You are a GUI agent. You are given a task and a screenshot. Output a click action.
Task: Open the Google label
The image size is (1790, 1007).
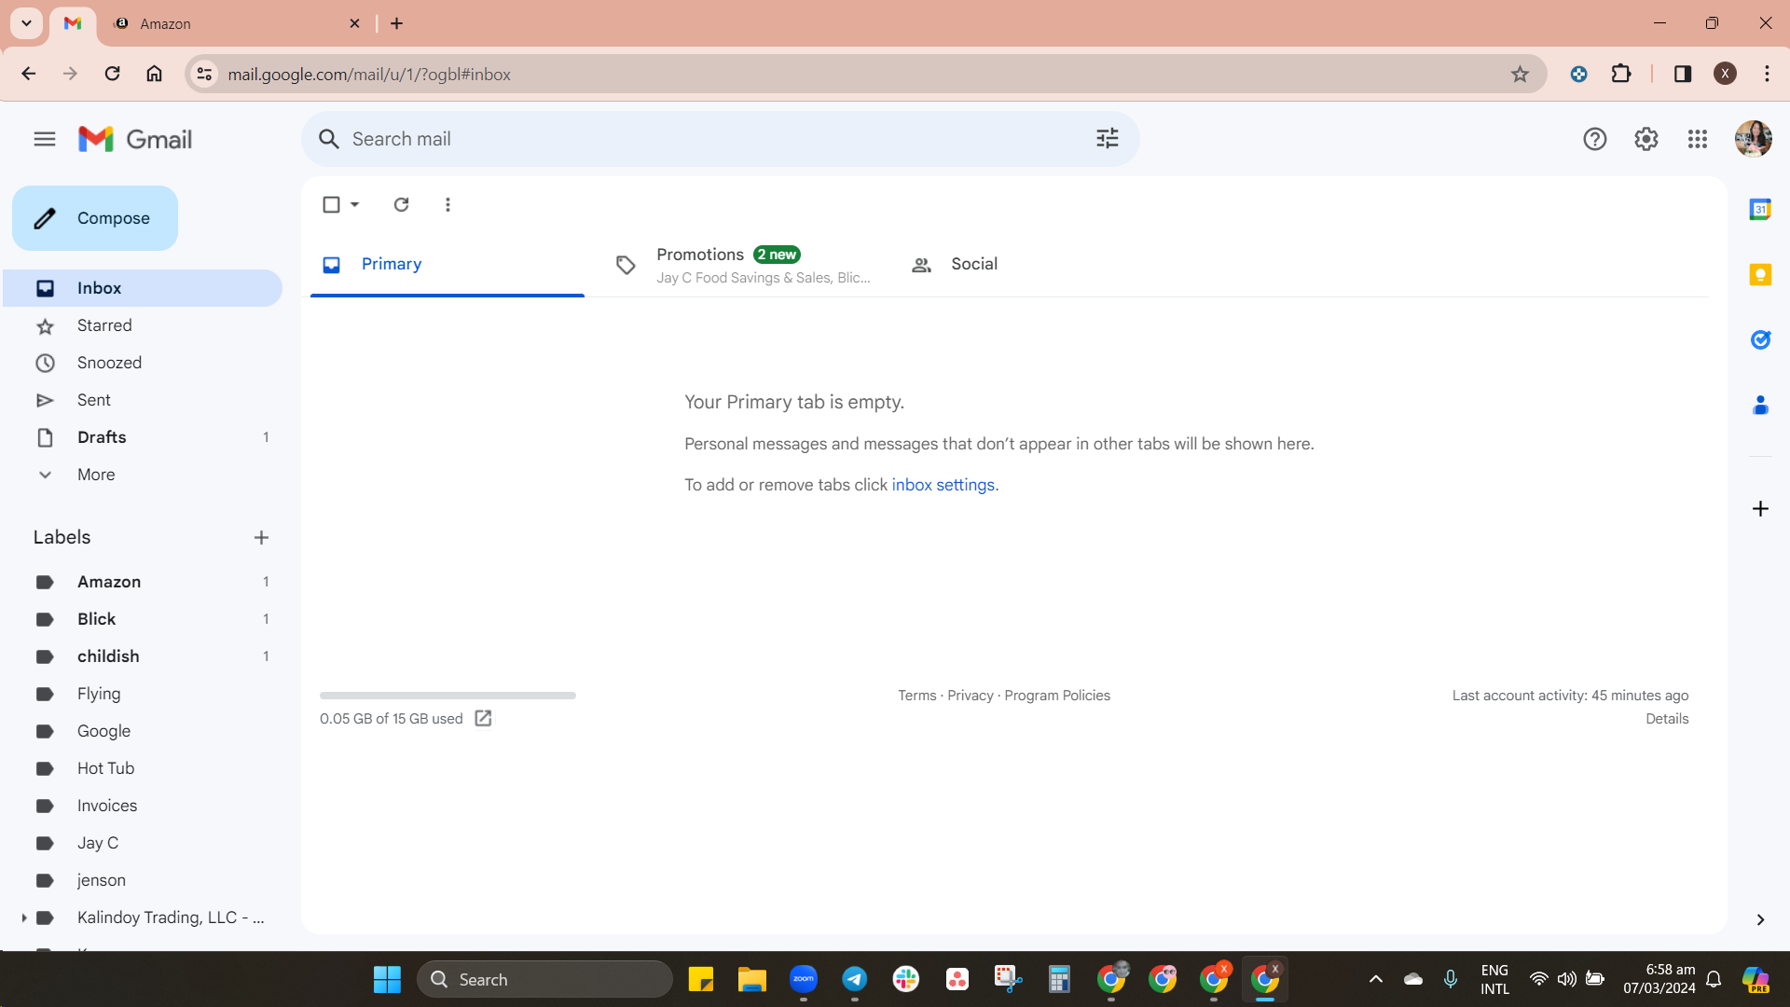click(143, 731)
